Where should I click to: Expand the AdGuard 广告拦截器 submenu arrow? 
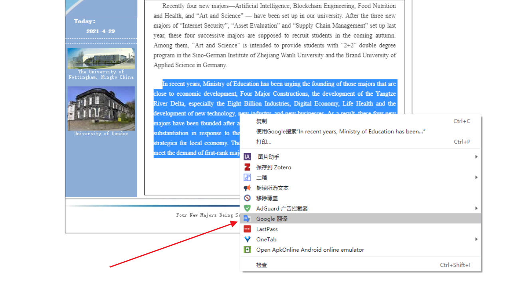pos(476,208)
